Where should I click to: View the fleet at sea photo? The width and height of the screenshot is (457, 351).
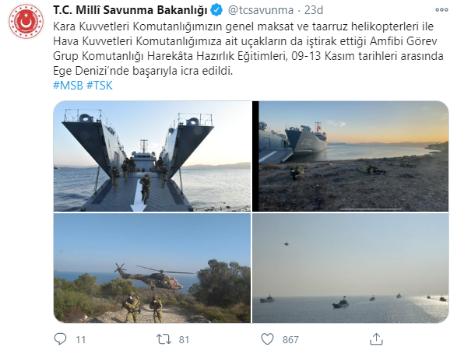[x=350, y=268]
